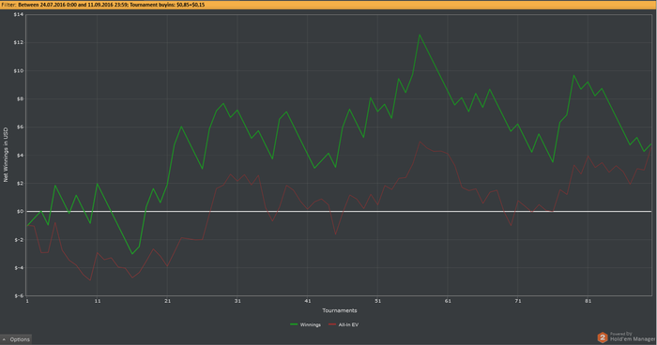This screenshot has width=657, height=345.
Task: Click the $-4 y-axis label
Action: point(19,267)
